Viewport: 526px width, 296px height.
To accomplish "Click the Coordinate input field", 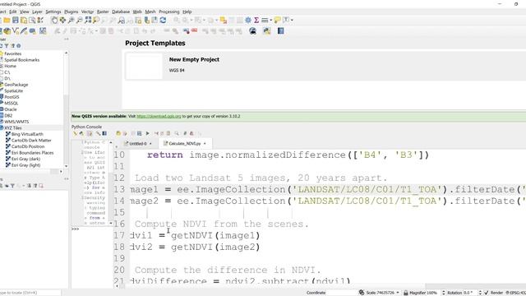I will 342,293.
